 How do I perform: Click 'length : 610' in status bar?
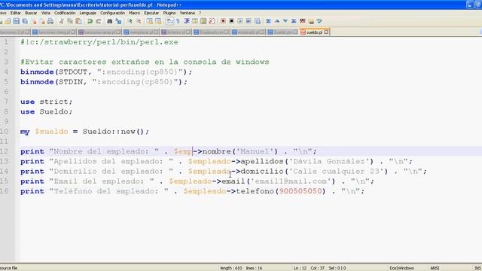pos(231,268)
